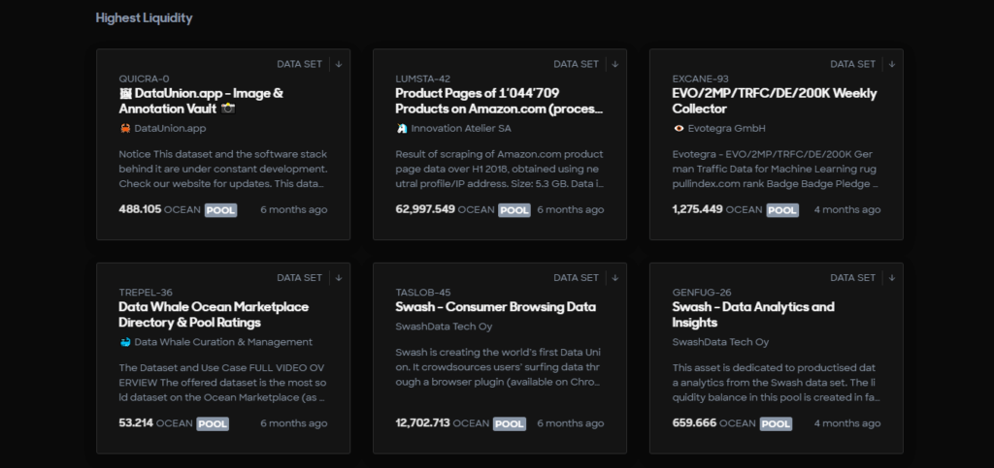This screenshot has width=994, height=468.
Task: Click the TASLOB-45 symbol text
Action: (x=423, y=293)
